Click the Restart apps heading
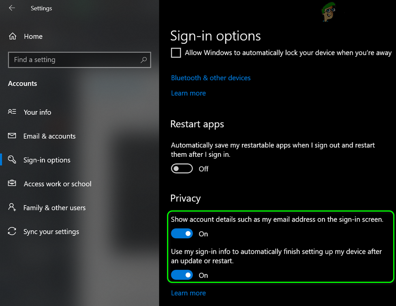 pyautogui.click(x=197, y=124)
